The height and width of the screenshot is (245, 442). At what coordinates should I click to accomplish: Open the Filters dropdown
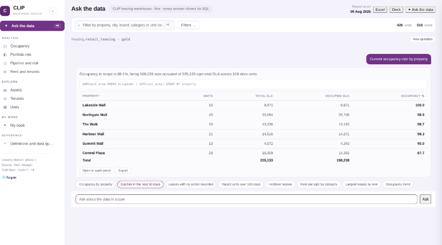(188, 25)
